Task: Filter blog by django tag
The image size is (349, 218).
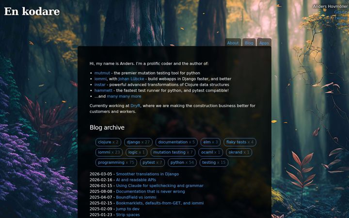Action: (x=138, y=142)
